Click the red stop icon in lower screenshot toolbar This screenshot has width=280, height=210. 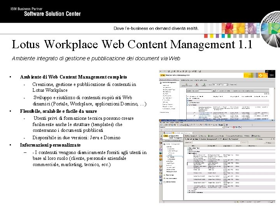click(x=234, y=127)
